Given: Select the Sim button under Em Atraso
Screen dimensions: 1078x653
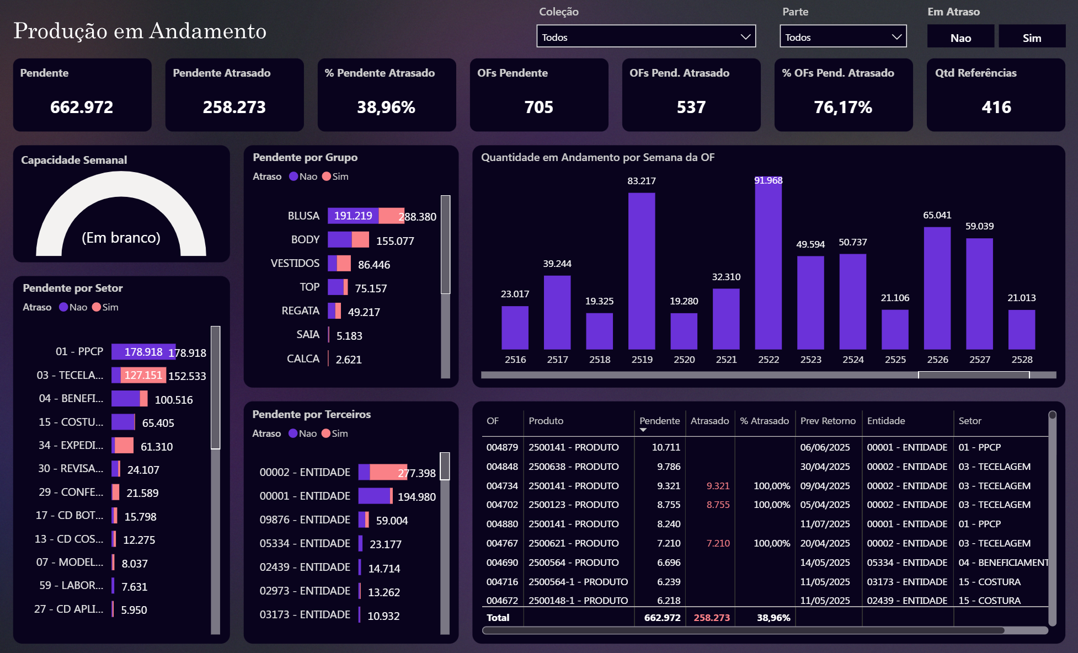Looking at the screenshot, I should (1032, 38).
